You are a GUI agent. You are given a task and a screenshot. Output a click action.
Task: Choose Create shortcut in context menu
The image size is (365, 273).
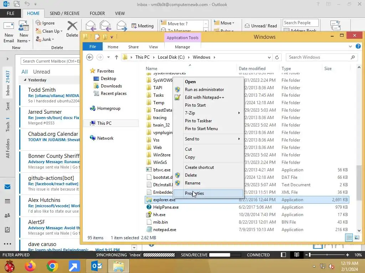[209, 167]
